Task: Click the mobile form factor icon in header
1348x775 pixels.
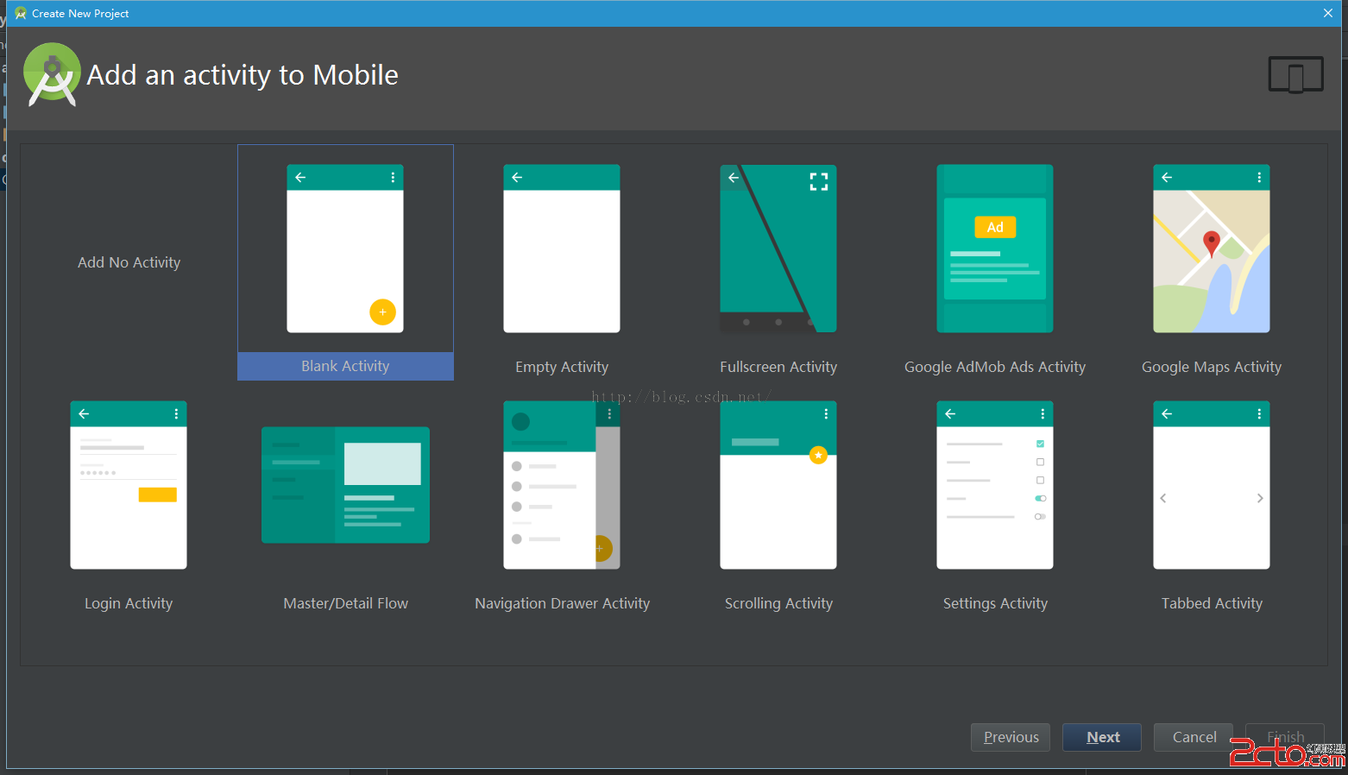Action: 1295,75
